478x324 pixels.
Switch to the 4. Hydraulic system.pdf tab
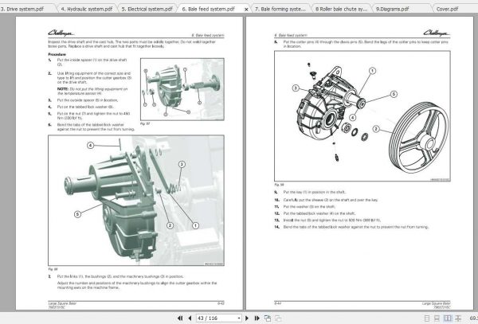[x=87, y=9]
